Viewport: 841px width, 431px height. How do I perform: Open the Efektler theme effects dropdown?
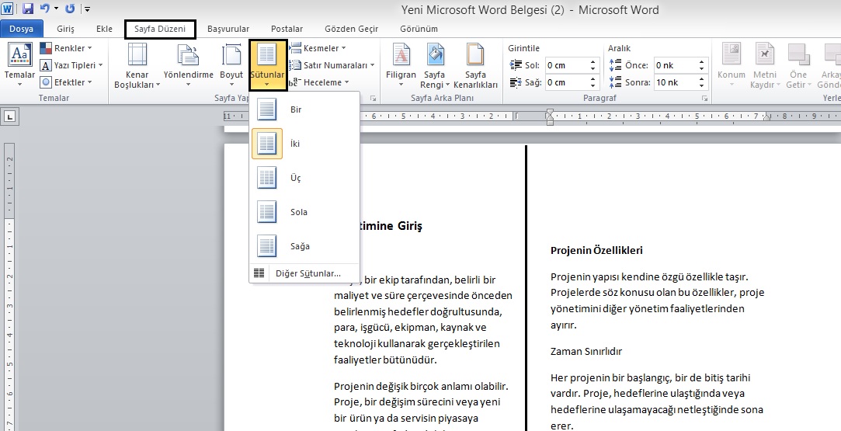click(67, 82)
